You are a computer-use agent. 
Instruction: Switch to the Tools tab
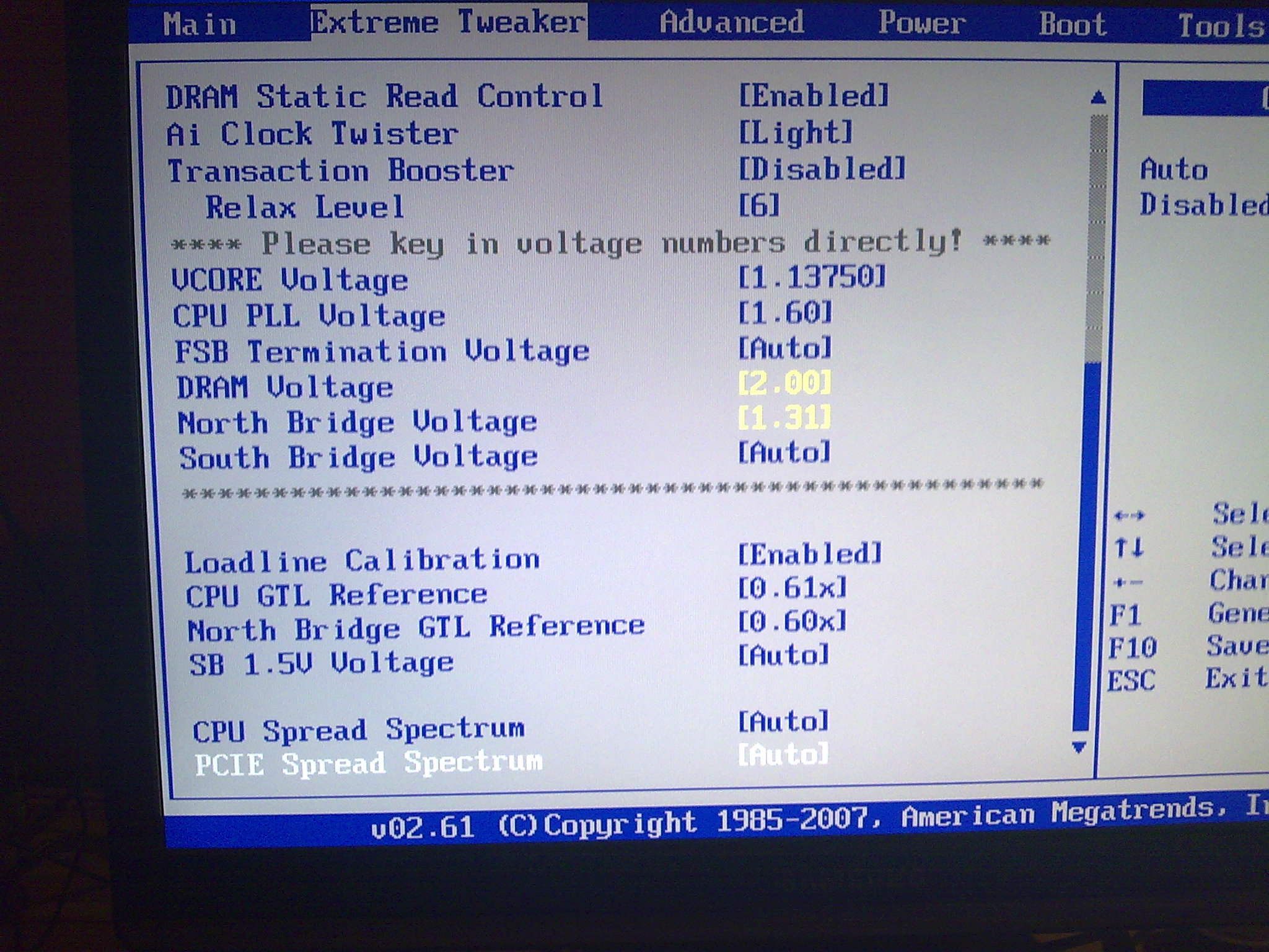(1222, 26)
